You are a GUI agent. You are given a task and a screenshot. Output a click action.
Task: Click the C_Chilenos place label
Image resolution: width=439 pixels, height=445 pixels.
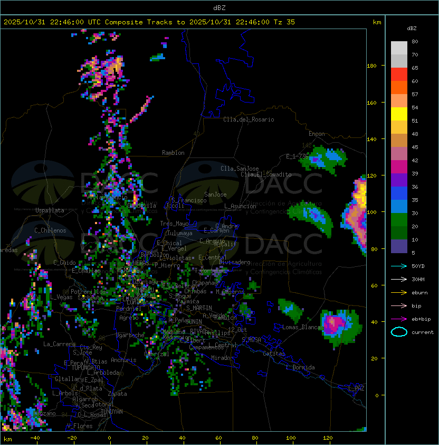(x=50, y=230)
